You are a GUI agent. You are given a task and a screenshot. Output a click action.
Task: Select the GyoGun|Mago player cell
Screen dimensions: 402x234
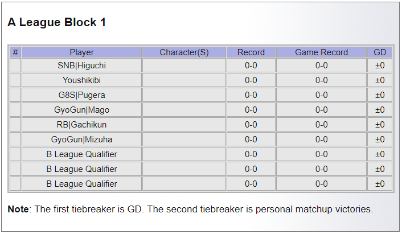point(81,110)
